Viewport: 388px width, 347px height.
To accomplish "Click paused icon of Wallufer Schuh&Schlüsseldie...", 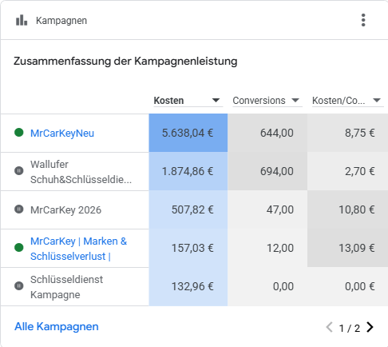I will (x=19, y=170).
